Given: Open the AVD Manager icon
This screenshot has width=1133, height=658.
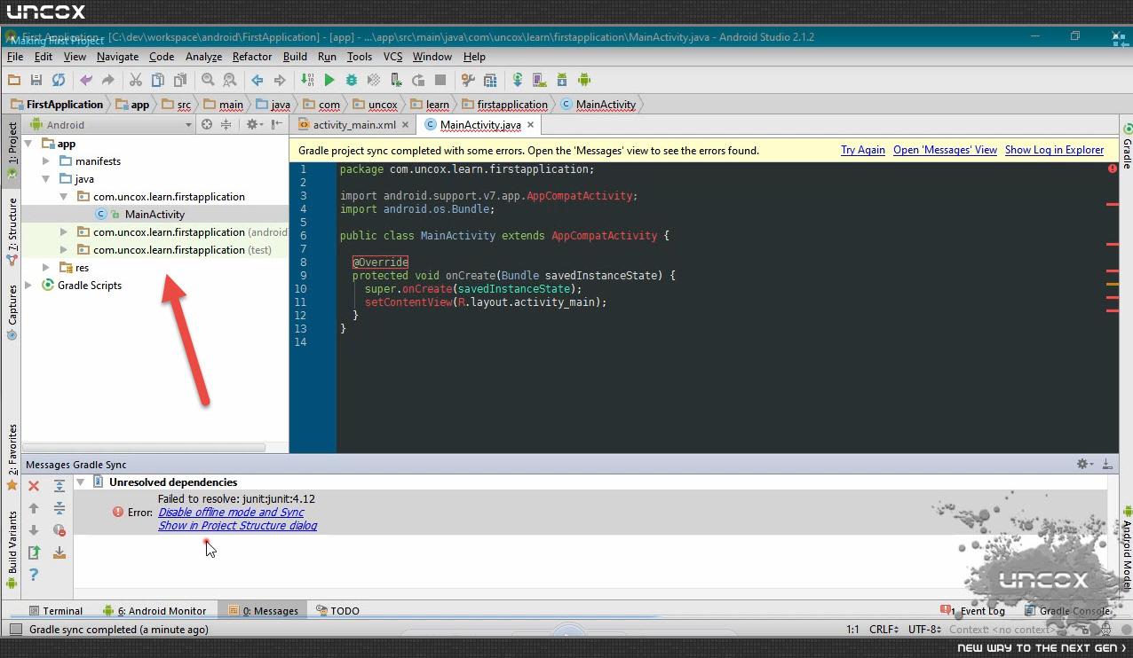Looking at the screenshot, I should tap(540, 80).
